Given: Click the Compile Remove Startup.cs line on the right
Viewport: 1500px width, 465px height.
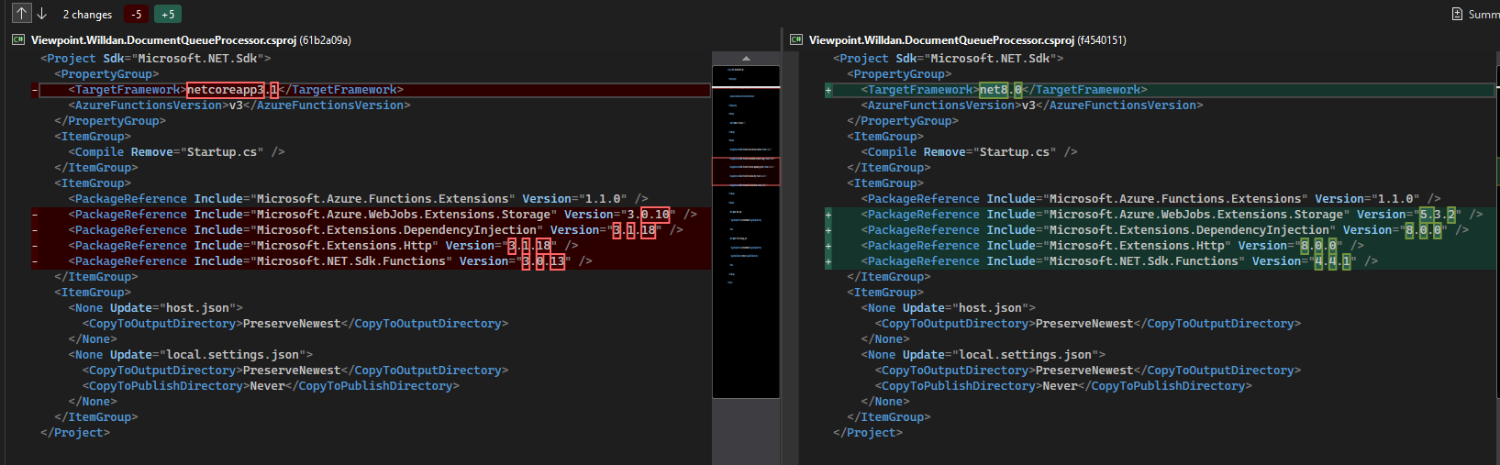Looking at the screenshot, I should (969, 152).
